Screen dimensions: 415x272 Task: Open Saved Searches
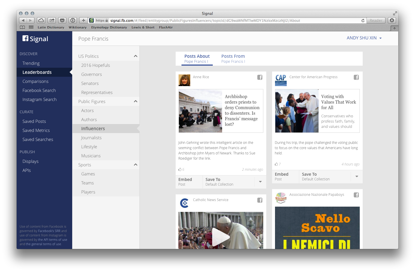38,140
